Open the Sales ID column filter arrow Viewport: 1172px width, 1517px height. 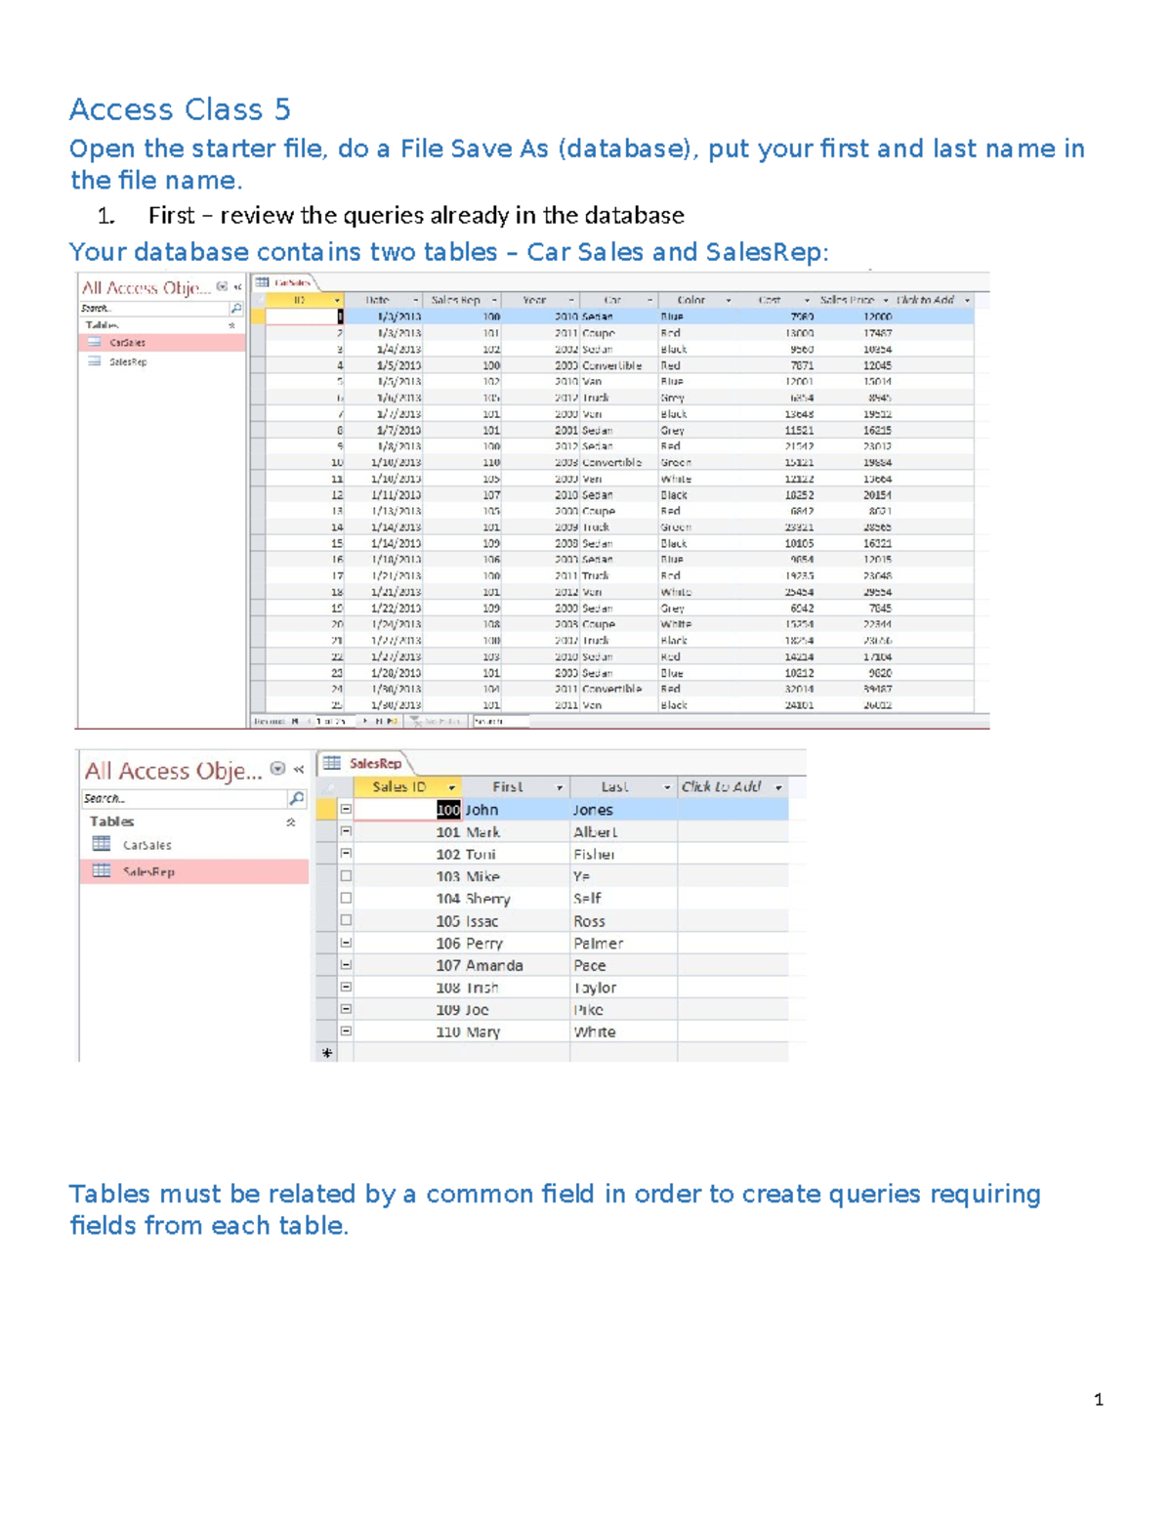(451, 787)
